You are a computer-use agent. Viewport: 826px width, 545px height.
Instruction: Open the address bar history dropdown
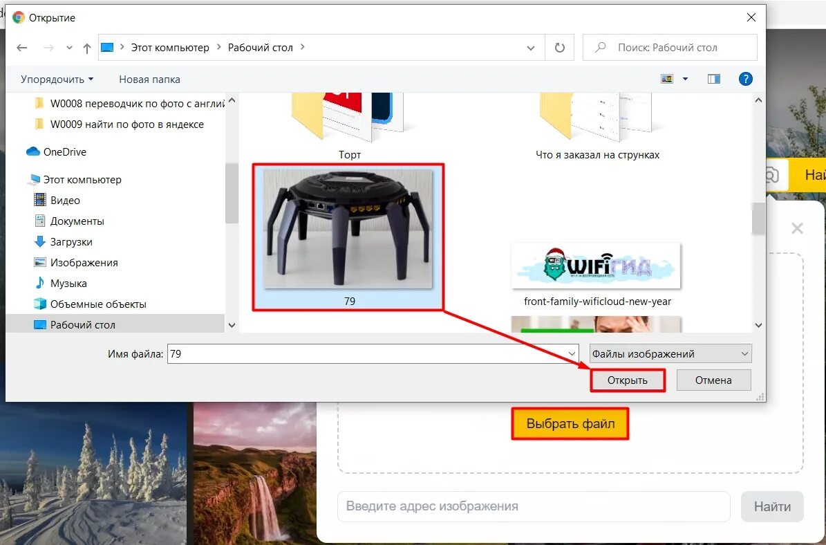tap(530, 48)
